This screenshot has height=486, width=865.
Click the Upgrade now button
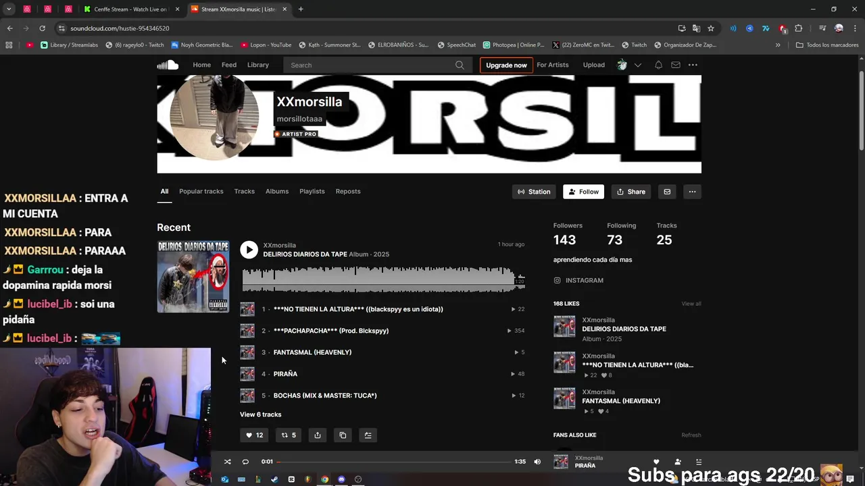[506, 65]
